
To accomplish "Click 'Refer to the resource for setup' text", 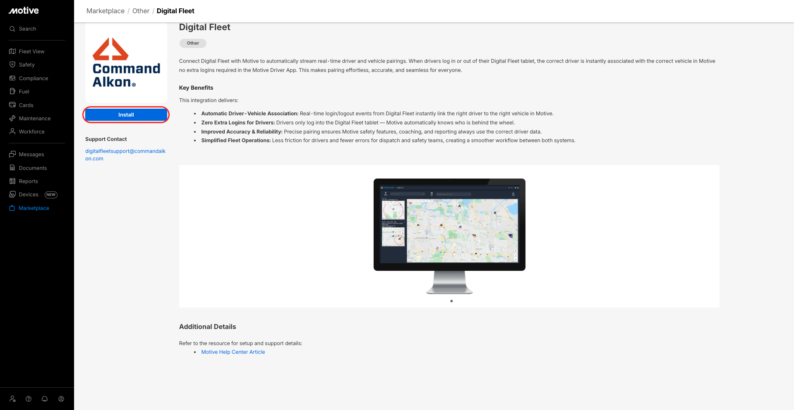I will 241,343.
